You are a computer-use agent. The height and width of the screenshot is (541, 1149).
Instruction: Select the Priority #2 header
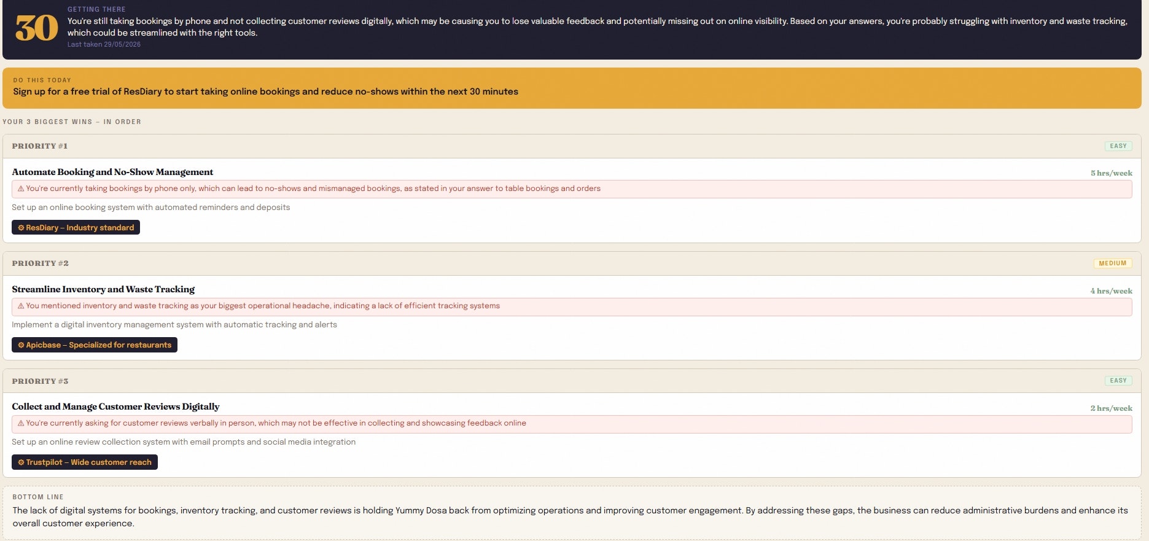[572, 263]
